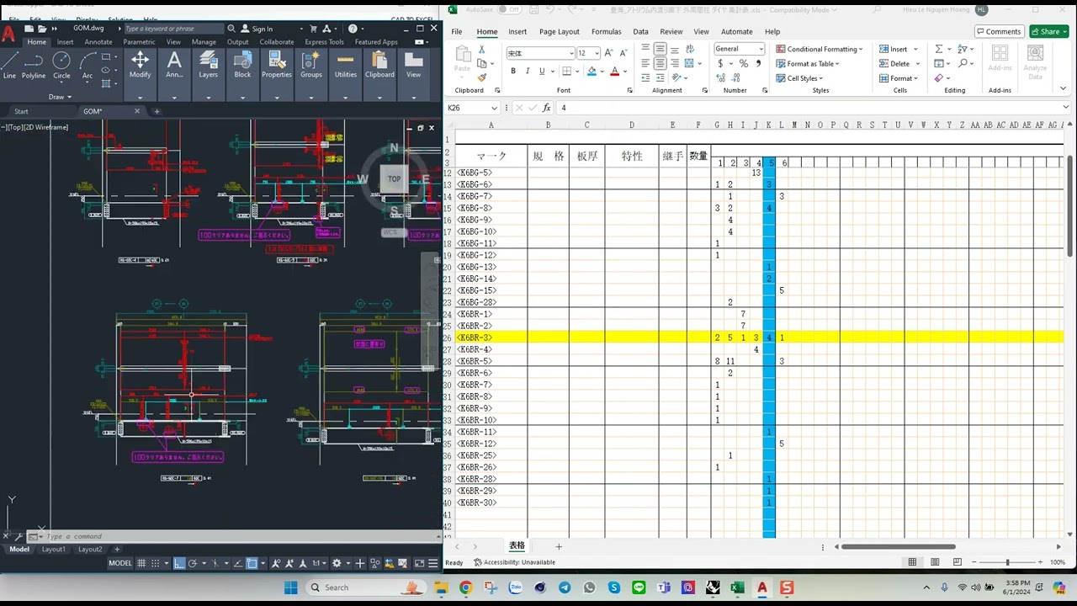Switch to the Parametric tab in AutoCAD
The width and height of the screenshot is (1077, 606).
point(139,42)
